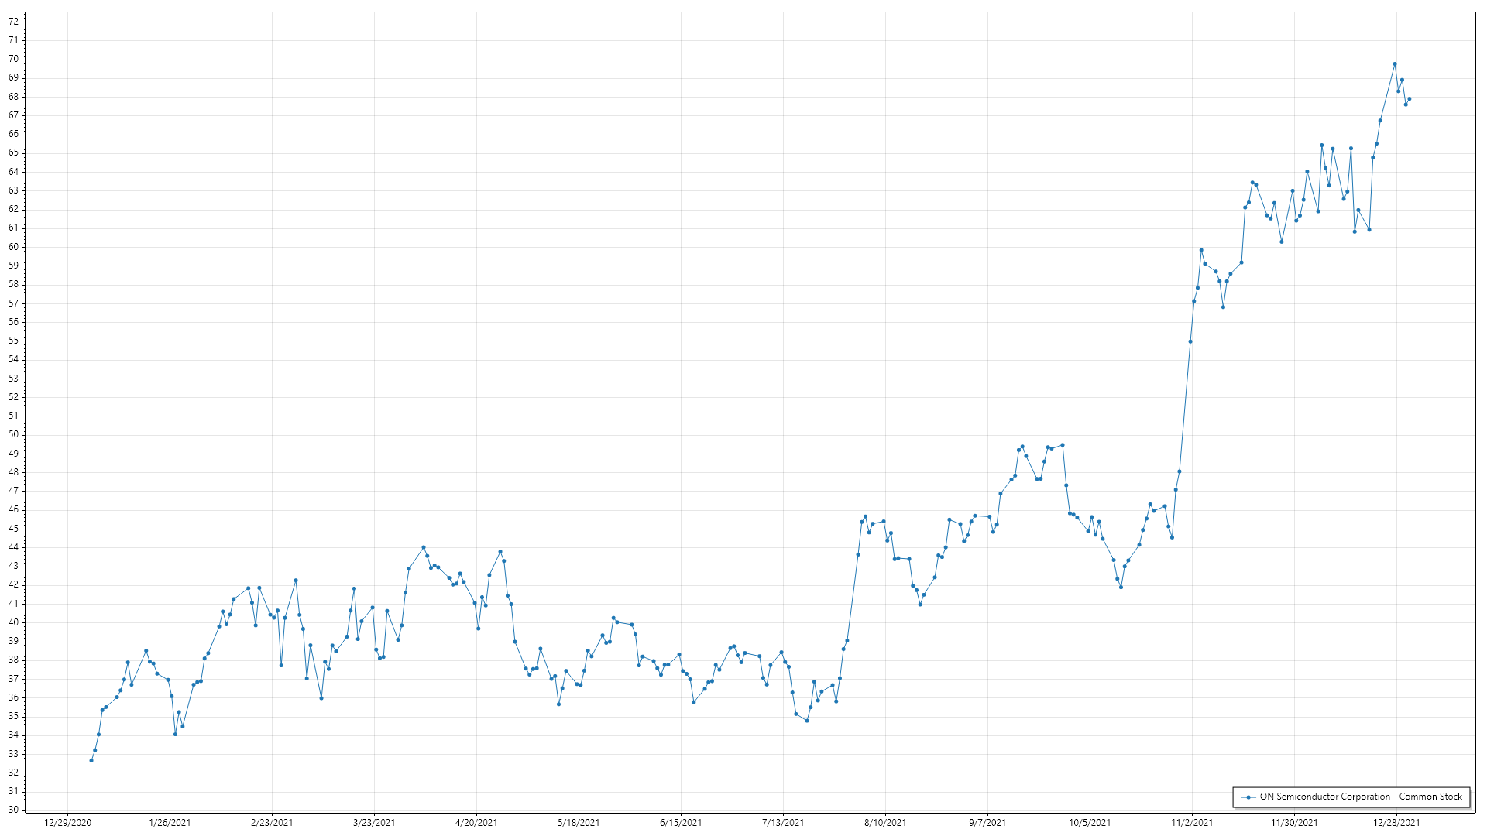This screenshot has width=1487, height=836.
Task: Select the 1/26/2021 date label
Action: click(170, 823)
